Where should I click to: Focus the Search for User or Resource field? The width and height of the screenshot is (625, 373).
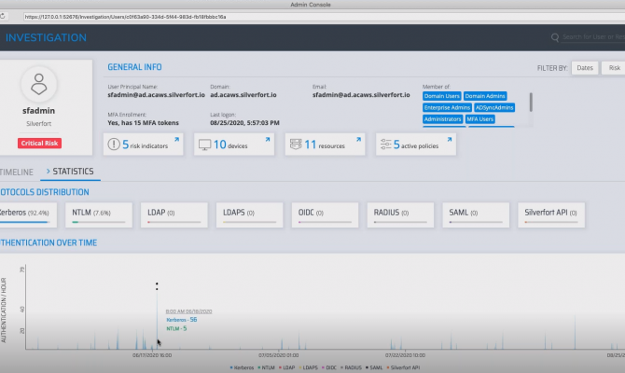[x=593, y=37]
